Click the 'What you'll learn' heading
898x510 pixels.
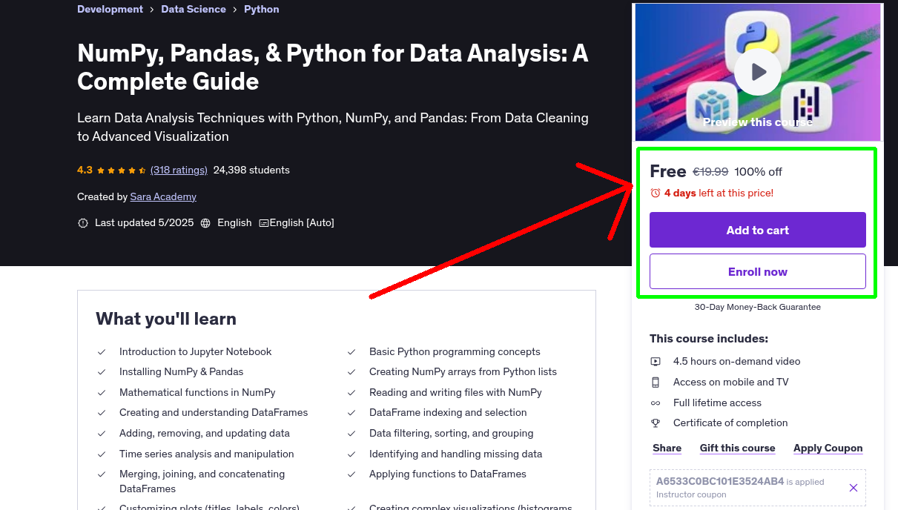pos(166,319)
